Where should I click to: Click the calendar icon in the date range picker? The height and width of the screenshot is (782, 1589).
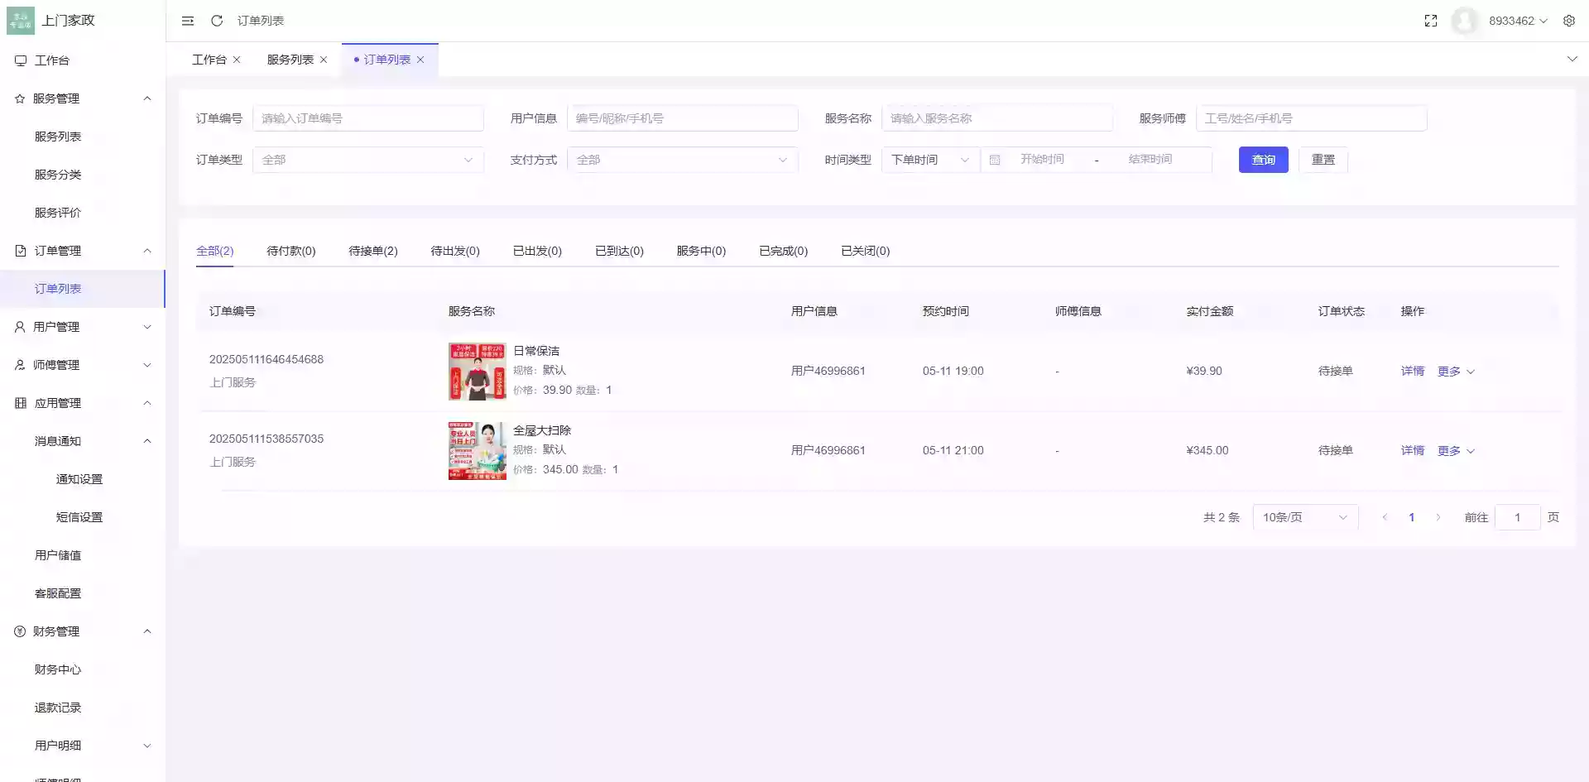pyautogui.click(x=996, y=160)
